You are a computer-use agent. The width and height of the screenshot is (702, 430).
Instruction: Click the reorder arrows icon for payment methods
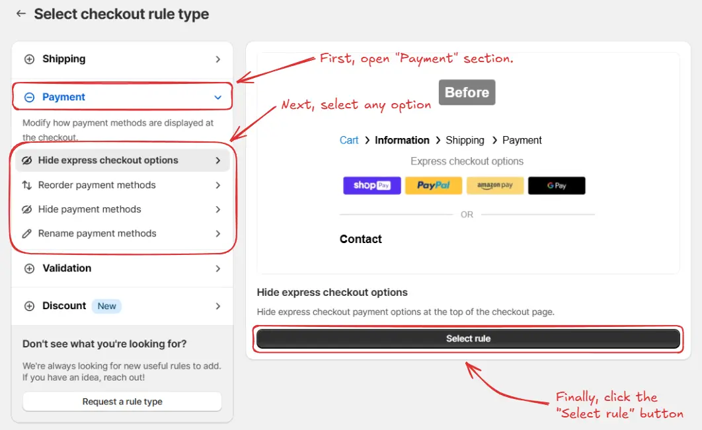[28, 185]
